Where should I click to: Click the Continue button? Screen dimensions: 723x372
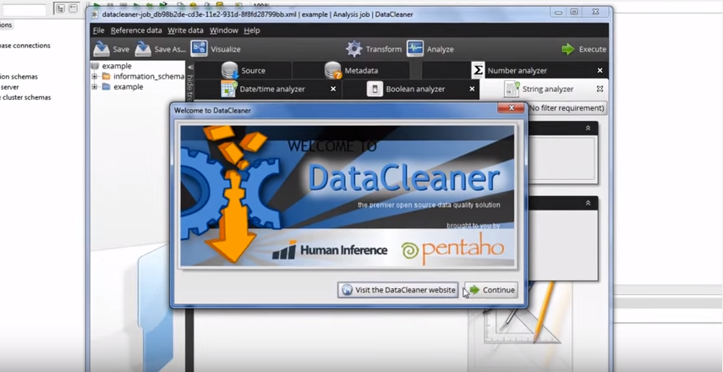(490, 290)
